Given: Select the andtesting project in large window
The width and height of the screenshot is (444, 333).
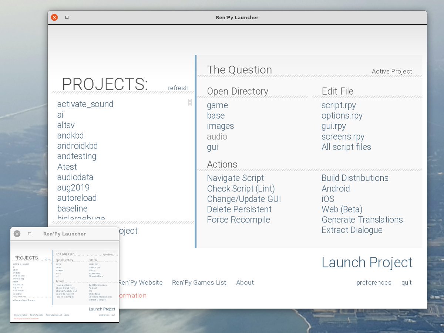Looking at the screenshot, I should [x=77, y=156].
